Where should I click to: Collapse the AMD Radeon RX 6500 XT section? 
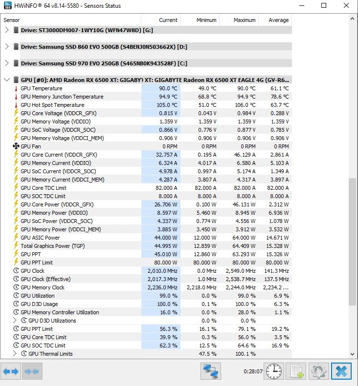point(7,80)
